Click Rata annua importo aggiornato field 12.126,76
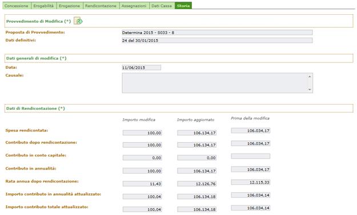The height and width of the screenshot is (215, 357). pyautogui.click(x=197, y=184)
